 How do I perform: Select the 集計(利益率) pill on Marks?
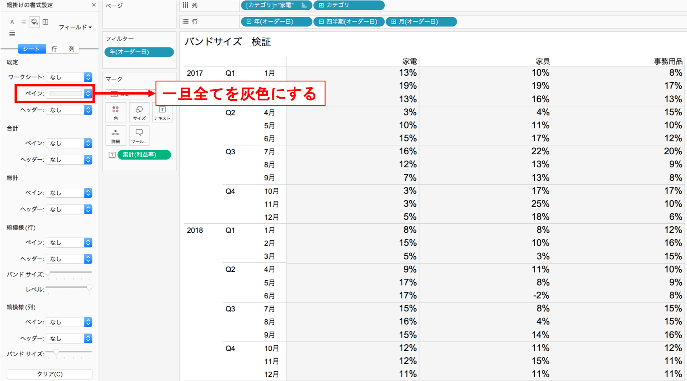coord(144,155)
